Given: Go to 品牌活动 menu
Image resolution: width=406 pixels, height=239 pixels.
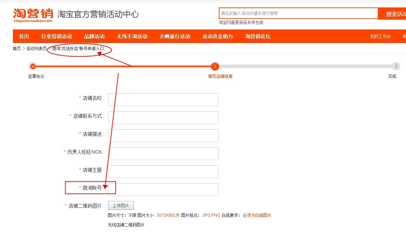Looking at the screenshot, I should tap(94, 36).
